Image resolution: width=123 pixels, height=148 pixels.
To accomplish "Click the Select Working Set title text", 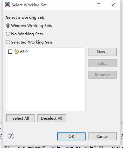I will (x=29, y=5).
